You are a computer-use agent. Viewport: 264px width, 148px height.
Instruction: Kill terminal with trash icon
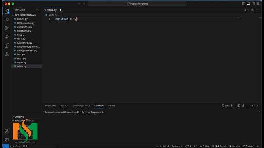point(243,106)
